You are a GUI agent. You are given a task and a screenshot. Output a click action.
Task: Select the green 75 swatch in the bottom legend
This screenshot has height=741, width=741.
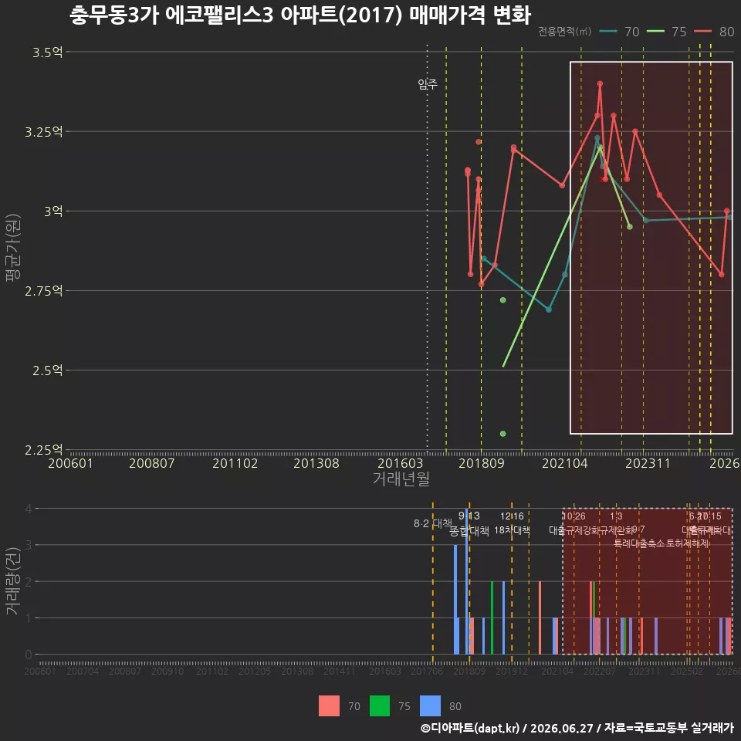point(380,706)
